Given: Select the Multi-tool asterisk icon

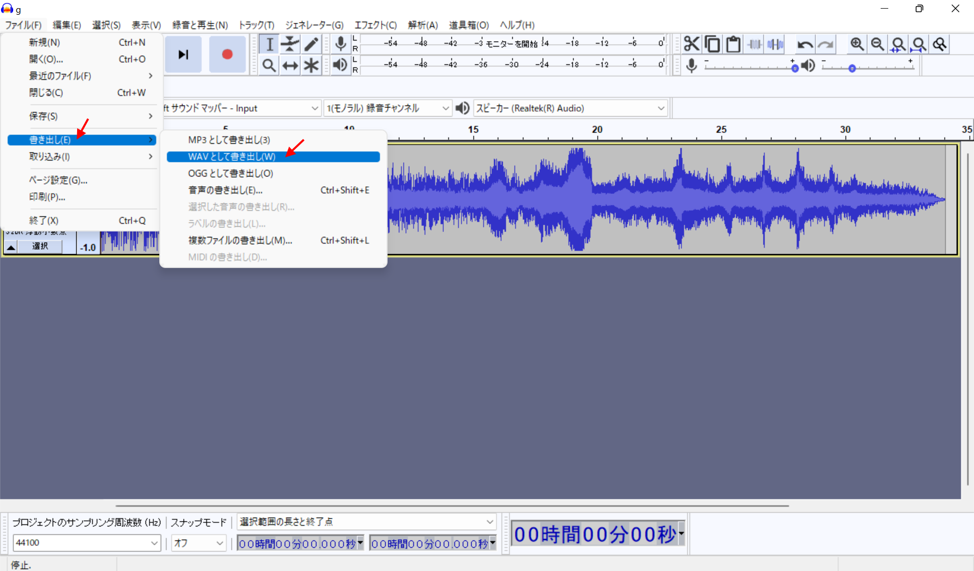Looking at the screenshot, I should coord(311,65).
